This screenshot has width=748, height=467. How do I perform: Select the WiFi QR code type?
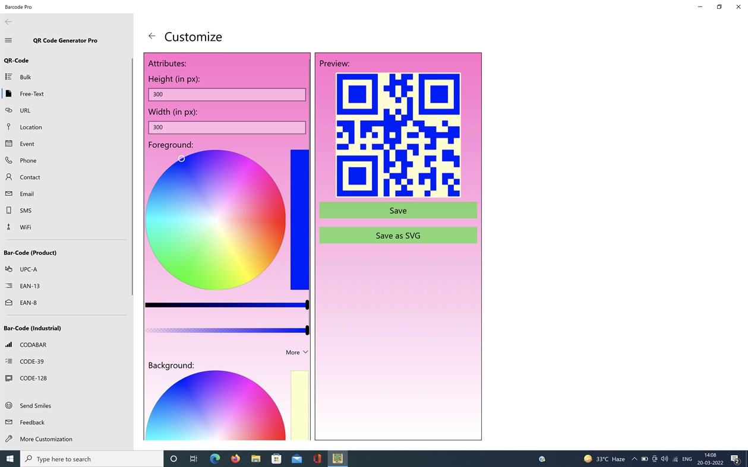coord(26,227)
